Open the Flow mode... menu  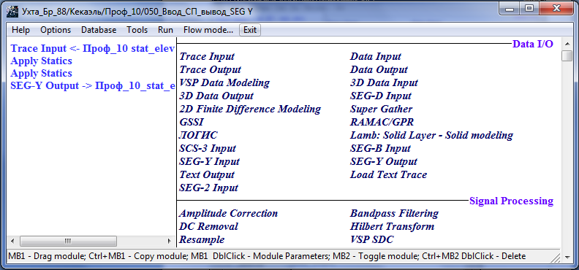(208, 30)
